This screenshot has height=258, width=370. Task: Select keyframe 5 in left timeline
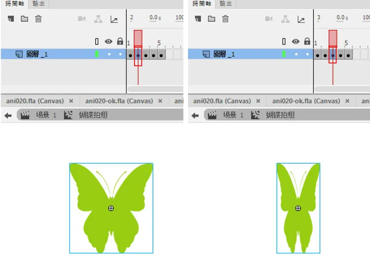161,54
